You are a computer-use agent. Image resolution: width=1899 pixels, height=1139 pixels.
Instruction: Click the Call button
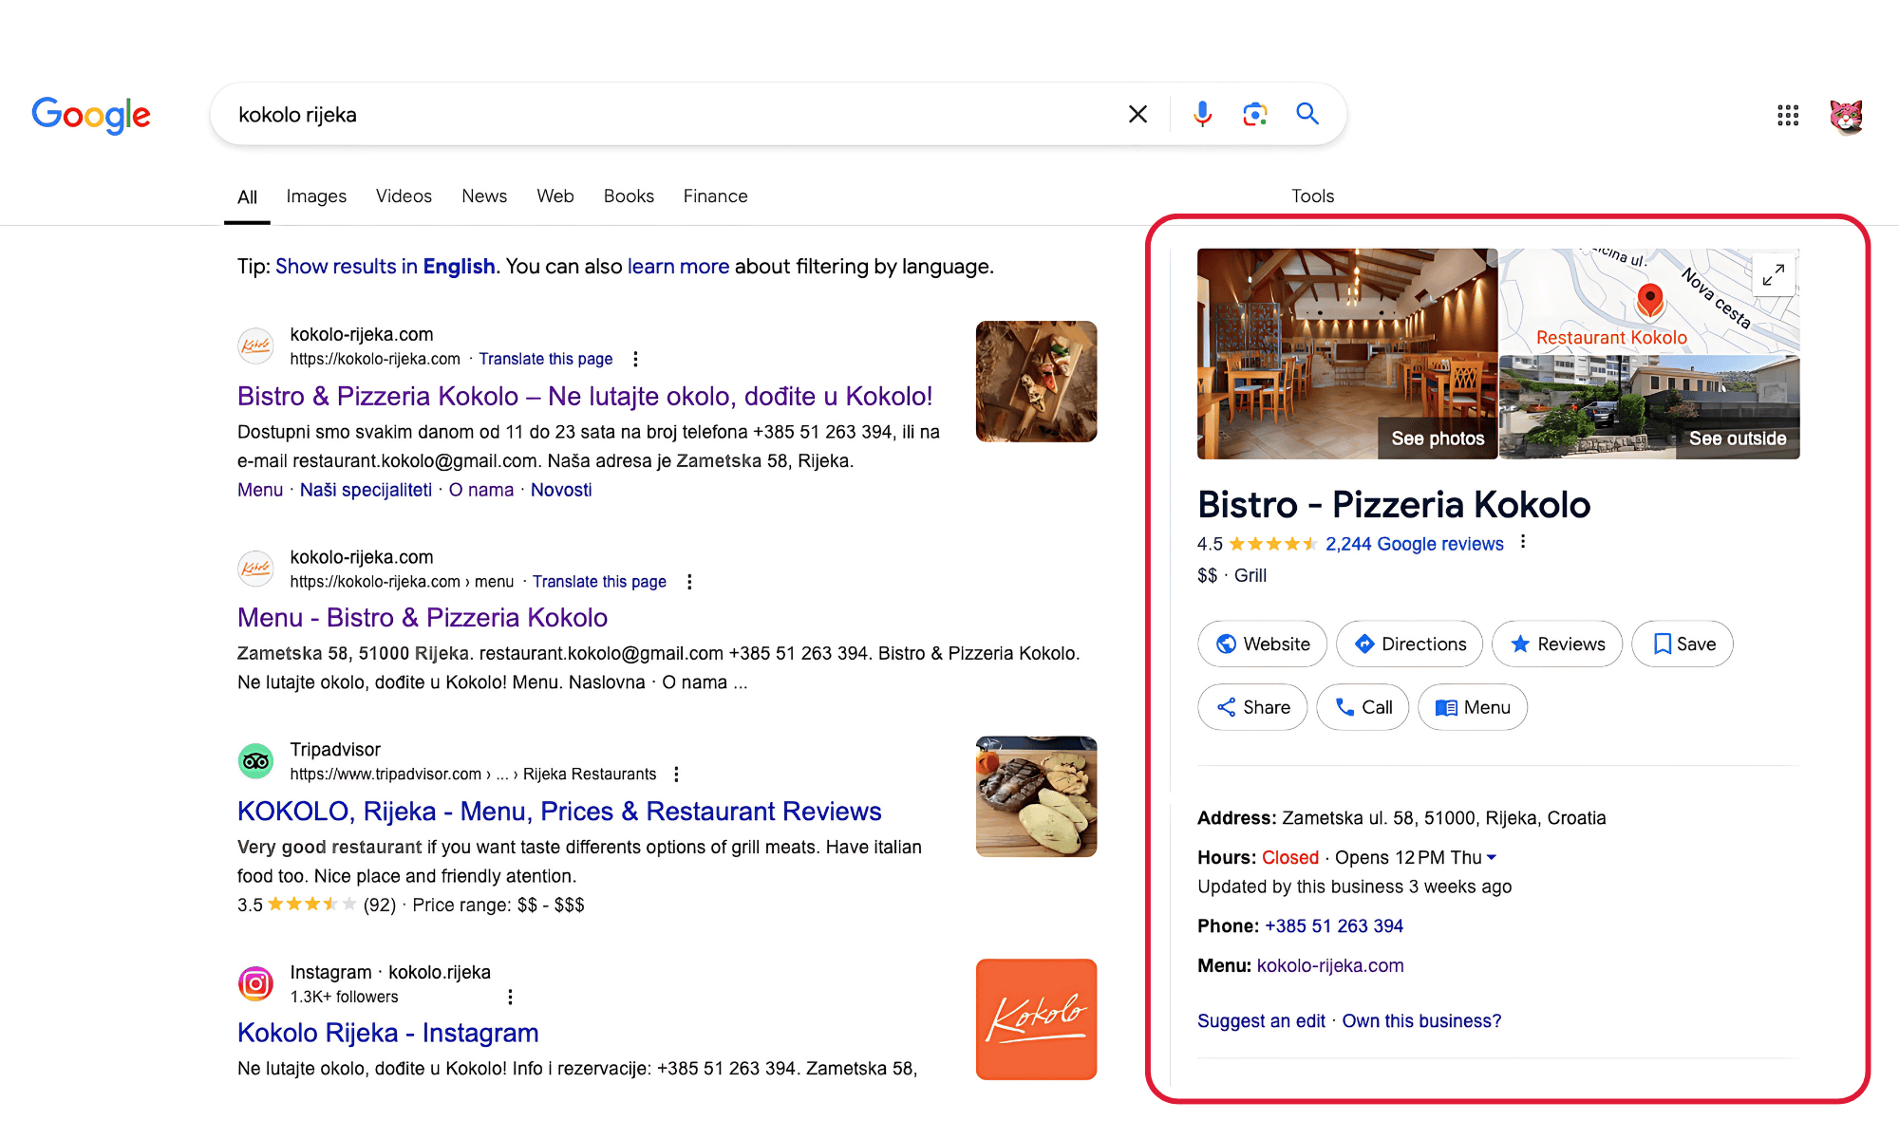coord(1363,707)
